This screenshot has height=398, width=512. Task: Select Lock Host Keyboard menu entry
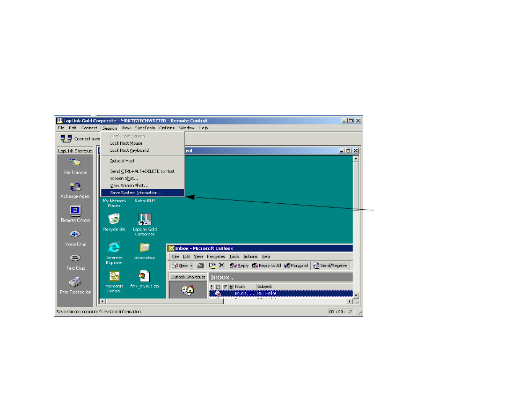click(143, 150)
